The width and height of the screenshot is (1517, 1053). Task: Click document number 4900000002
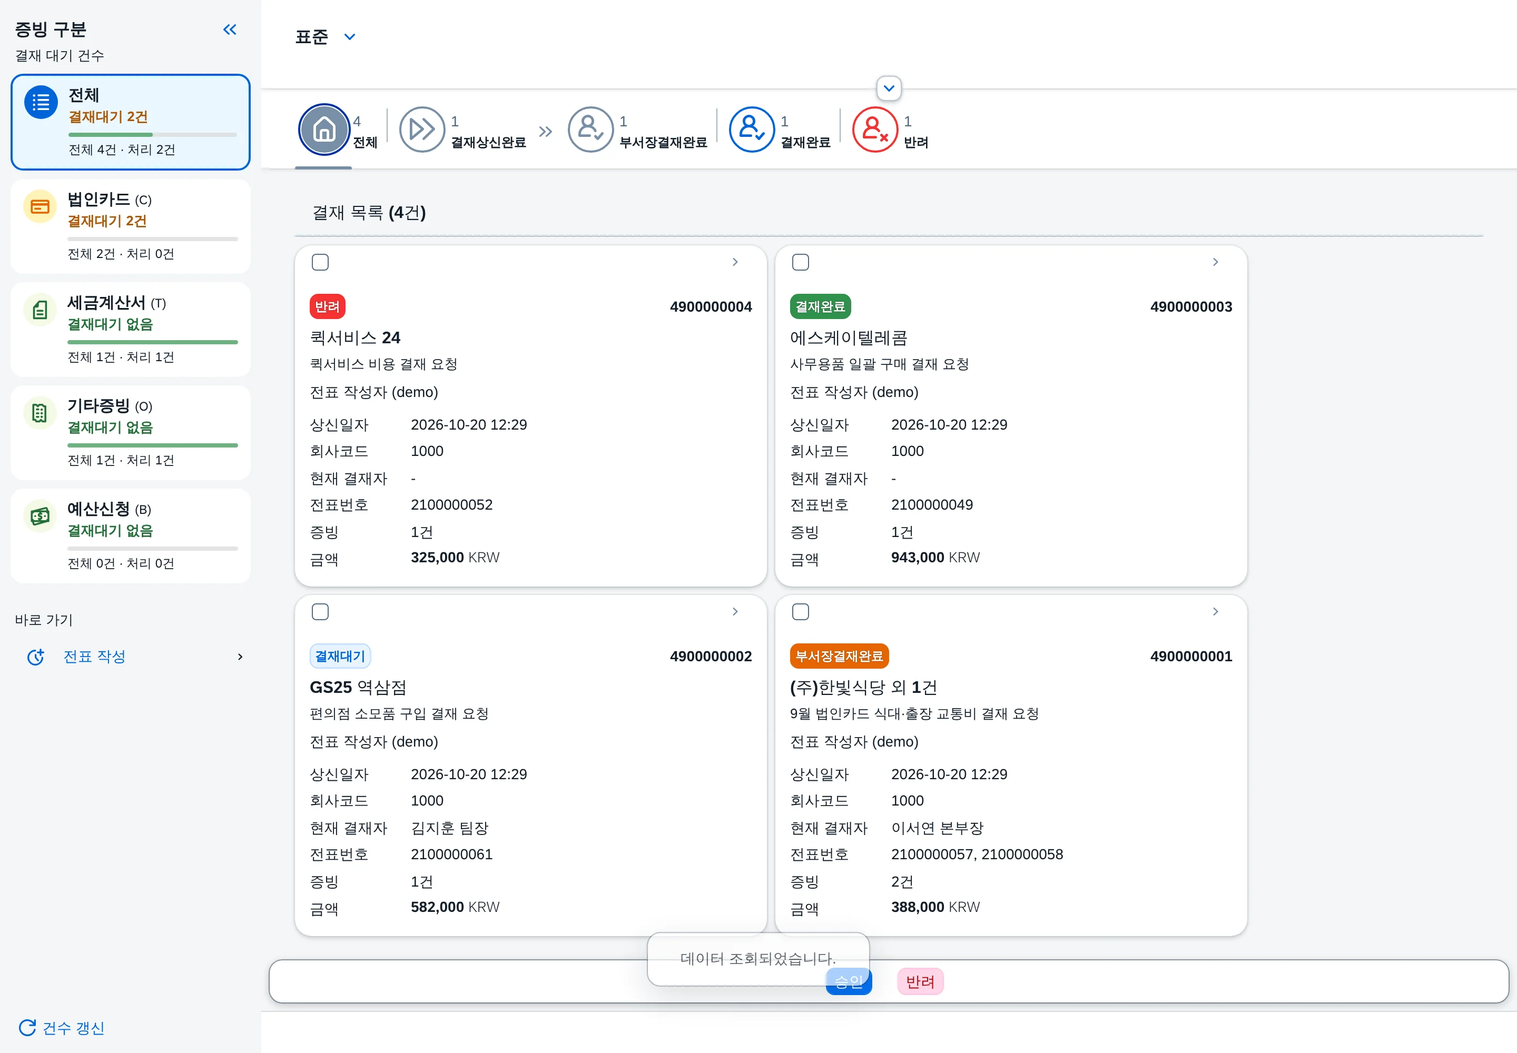[x=711, y=657]
